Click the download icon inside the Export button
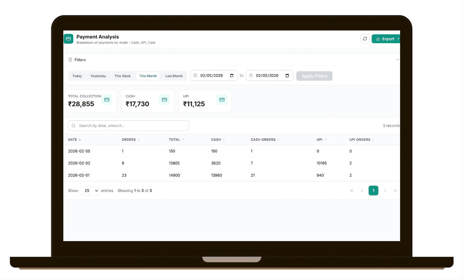The image size is (463, 280). click(x=377, y=39)
